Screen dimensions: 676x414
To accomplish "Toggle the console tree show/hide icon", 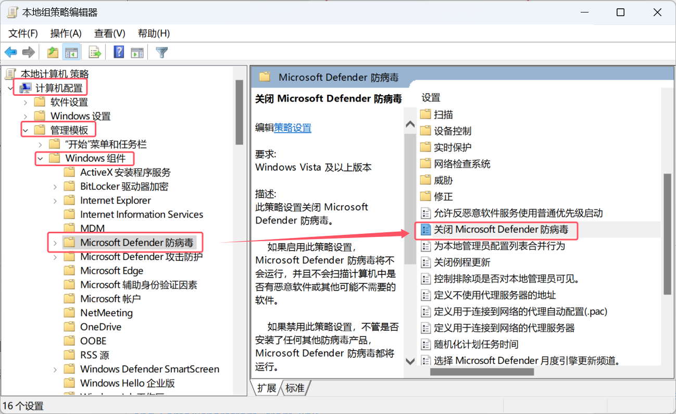I will [x=71, y=52].
